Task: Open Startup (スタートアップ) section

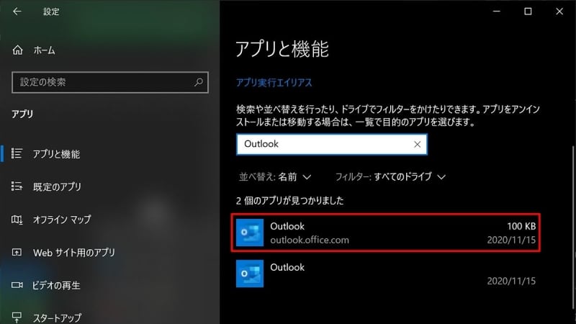Action: tap(58, 317)
